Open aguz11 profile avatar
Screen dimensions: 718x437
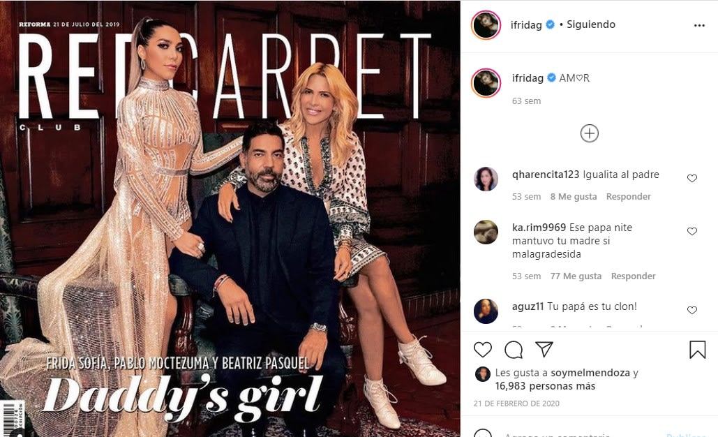click(486, 311)
